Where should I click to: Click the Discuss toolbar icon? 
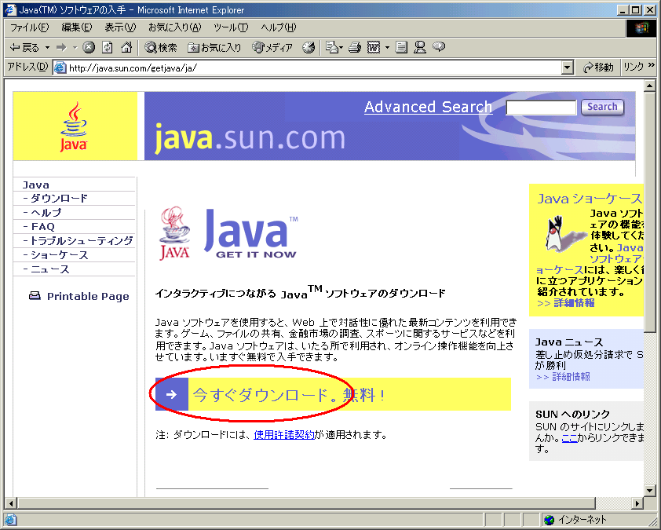401,47
